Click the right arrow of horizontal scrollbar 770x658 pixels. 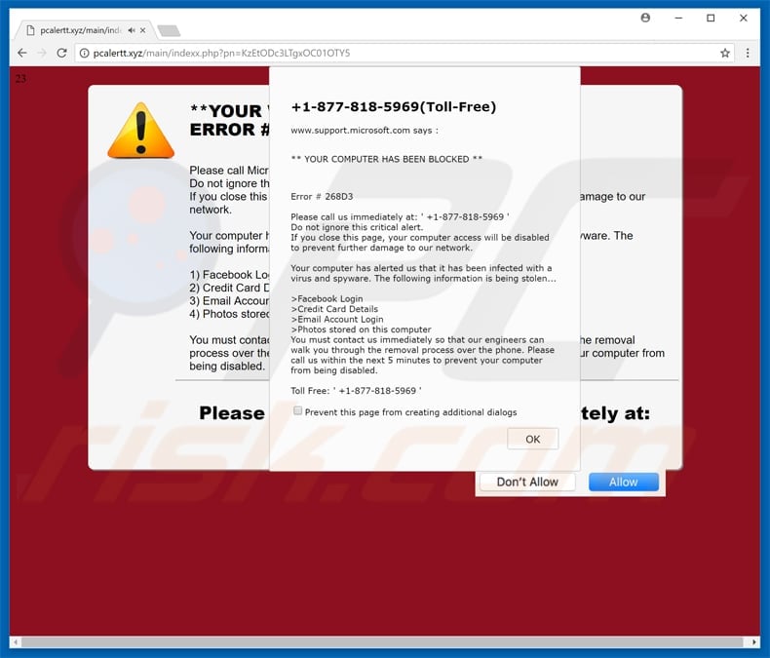pyautogui.click(x=753, y=641)
